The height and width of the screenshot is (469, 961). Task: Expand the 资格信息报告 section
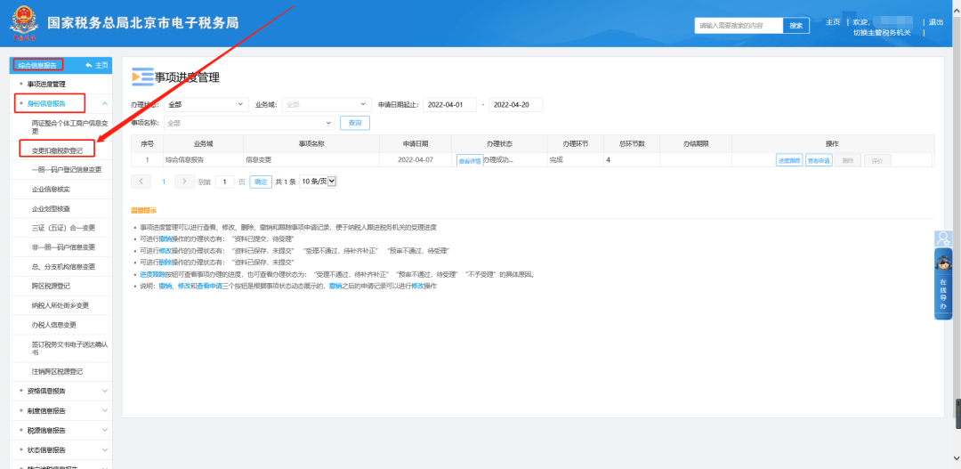105,391
